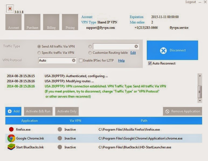This screenshot has height=161, width=208.
Task: Click chrome.exe path text
Action: click(140, 138)
